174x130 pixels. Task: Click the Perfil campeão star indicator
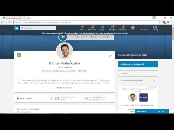click(x=24, y=98)
